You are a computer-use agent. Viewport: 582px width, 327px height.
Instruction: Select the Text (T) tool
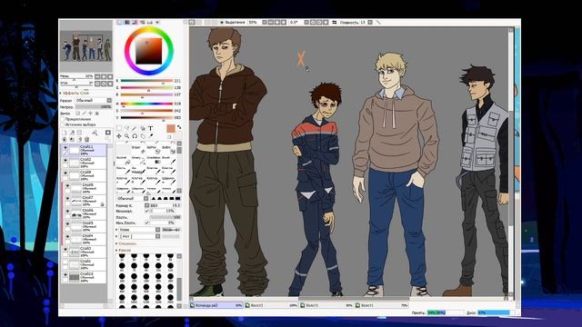tap(151, 128)
